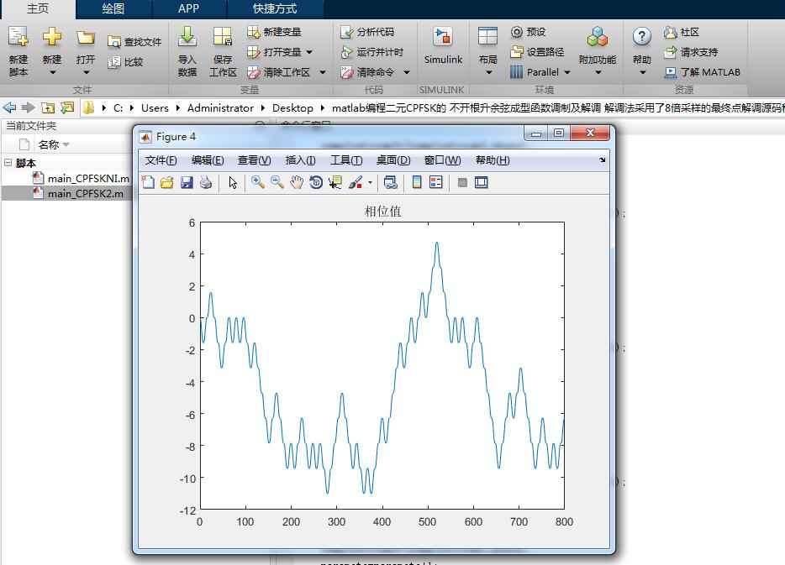This screenshot has width=785, height=565.
Task: Switch to the 快捷方式 (Shortcuts) tab
Action: click(x=275, y=9)
